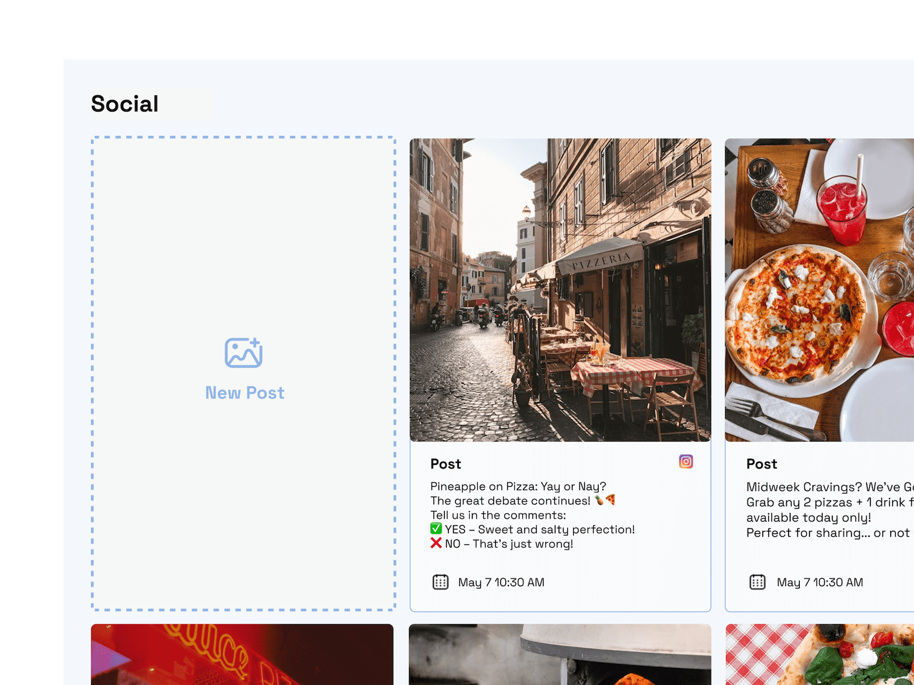Click 'NO – That's just wrong!' line
The width and height of the screenshot is (914, 685).
[502, 543]
